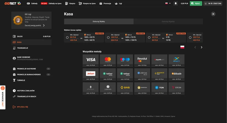
Task: Open Ligi in the top menu
Action: coord(118,4)
